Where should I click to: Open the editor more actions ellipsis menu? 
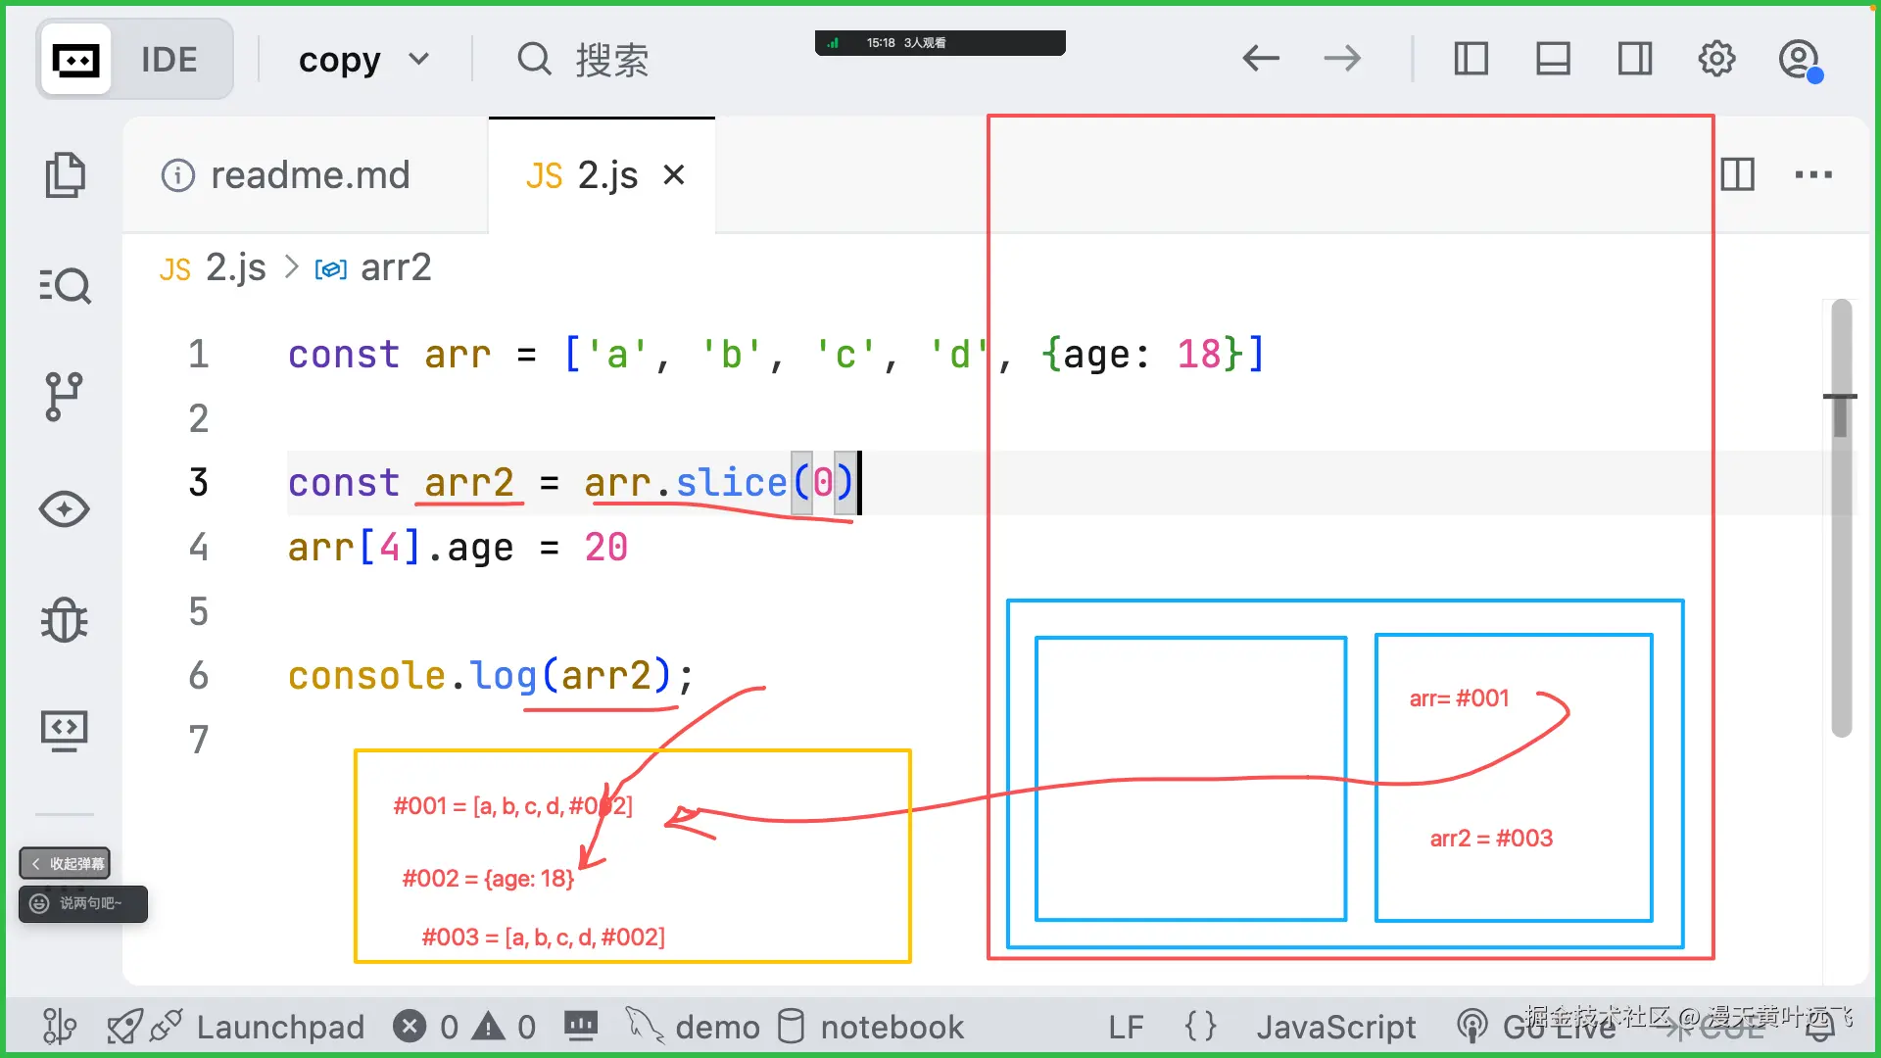coord(1813,175)
